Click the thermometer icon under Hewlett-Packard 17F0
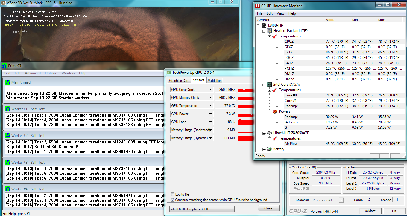The height and width of the screenshot is (216, 407). (275, 36)
